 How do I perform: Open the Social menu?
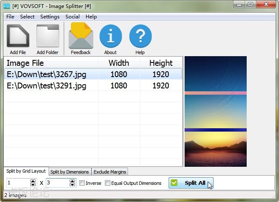click(x=72, y=17)
